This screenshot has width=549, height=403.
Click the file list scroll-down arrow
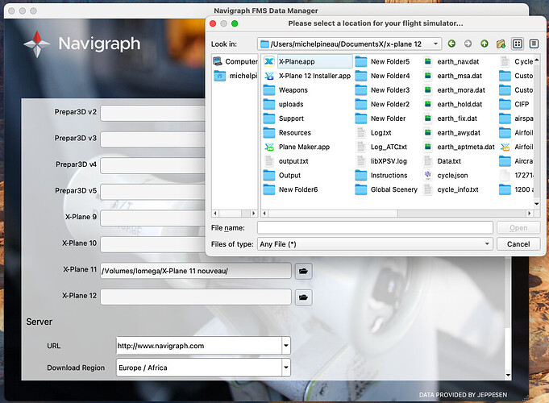coord(536,204)
